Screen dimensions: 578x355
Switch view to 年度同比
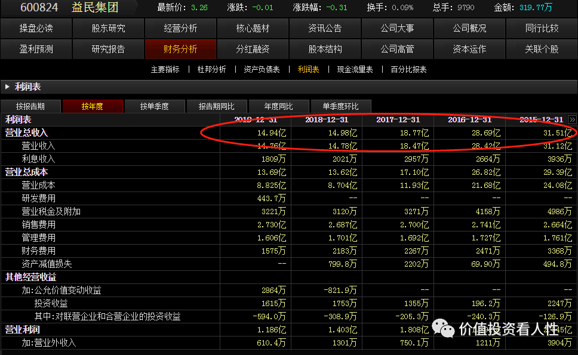[279, 106]
